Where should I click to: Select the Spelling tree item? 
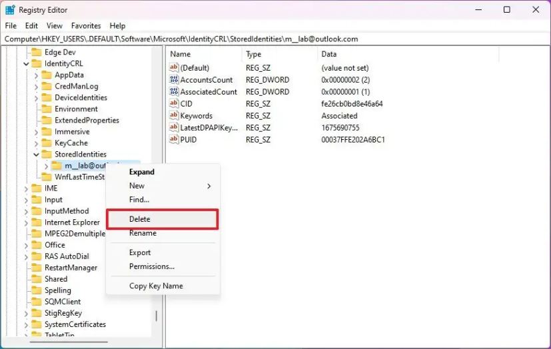pyautogui.click(x=58, y=290)
